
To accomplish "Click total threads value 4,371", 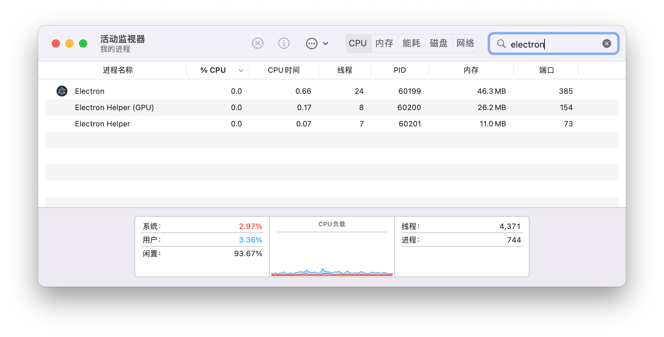I will pos(510,226).
